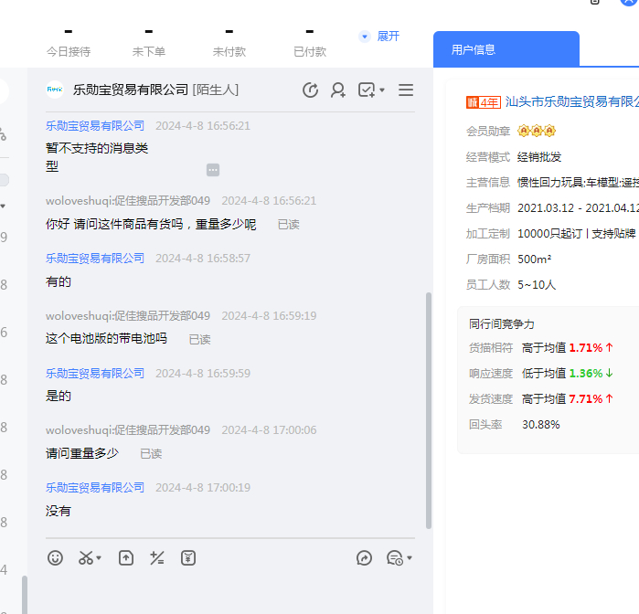The height and width of the screenshot is (614, 639).
Task: Click the chat message vertical scrollbar
Action: (x=428, y=411)
